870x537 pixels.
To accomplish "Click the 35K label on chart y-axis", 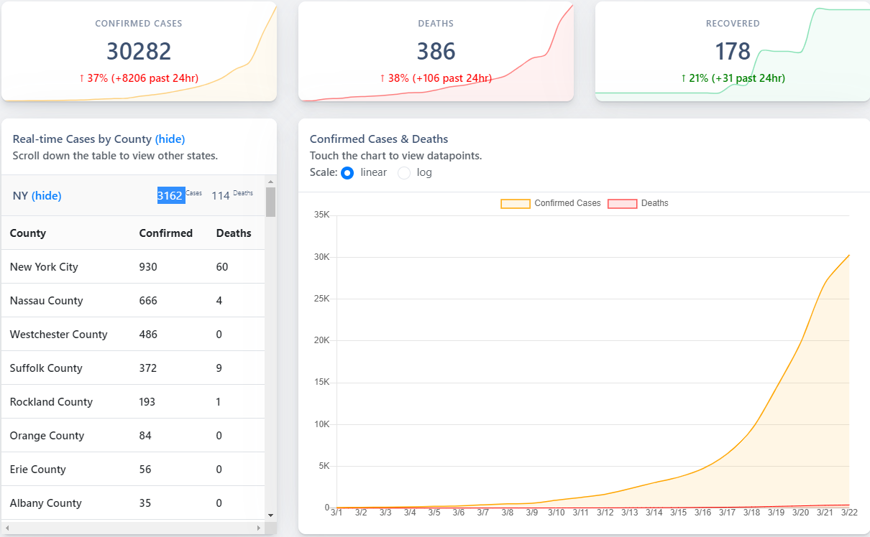I will tap(321, 215).
